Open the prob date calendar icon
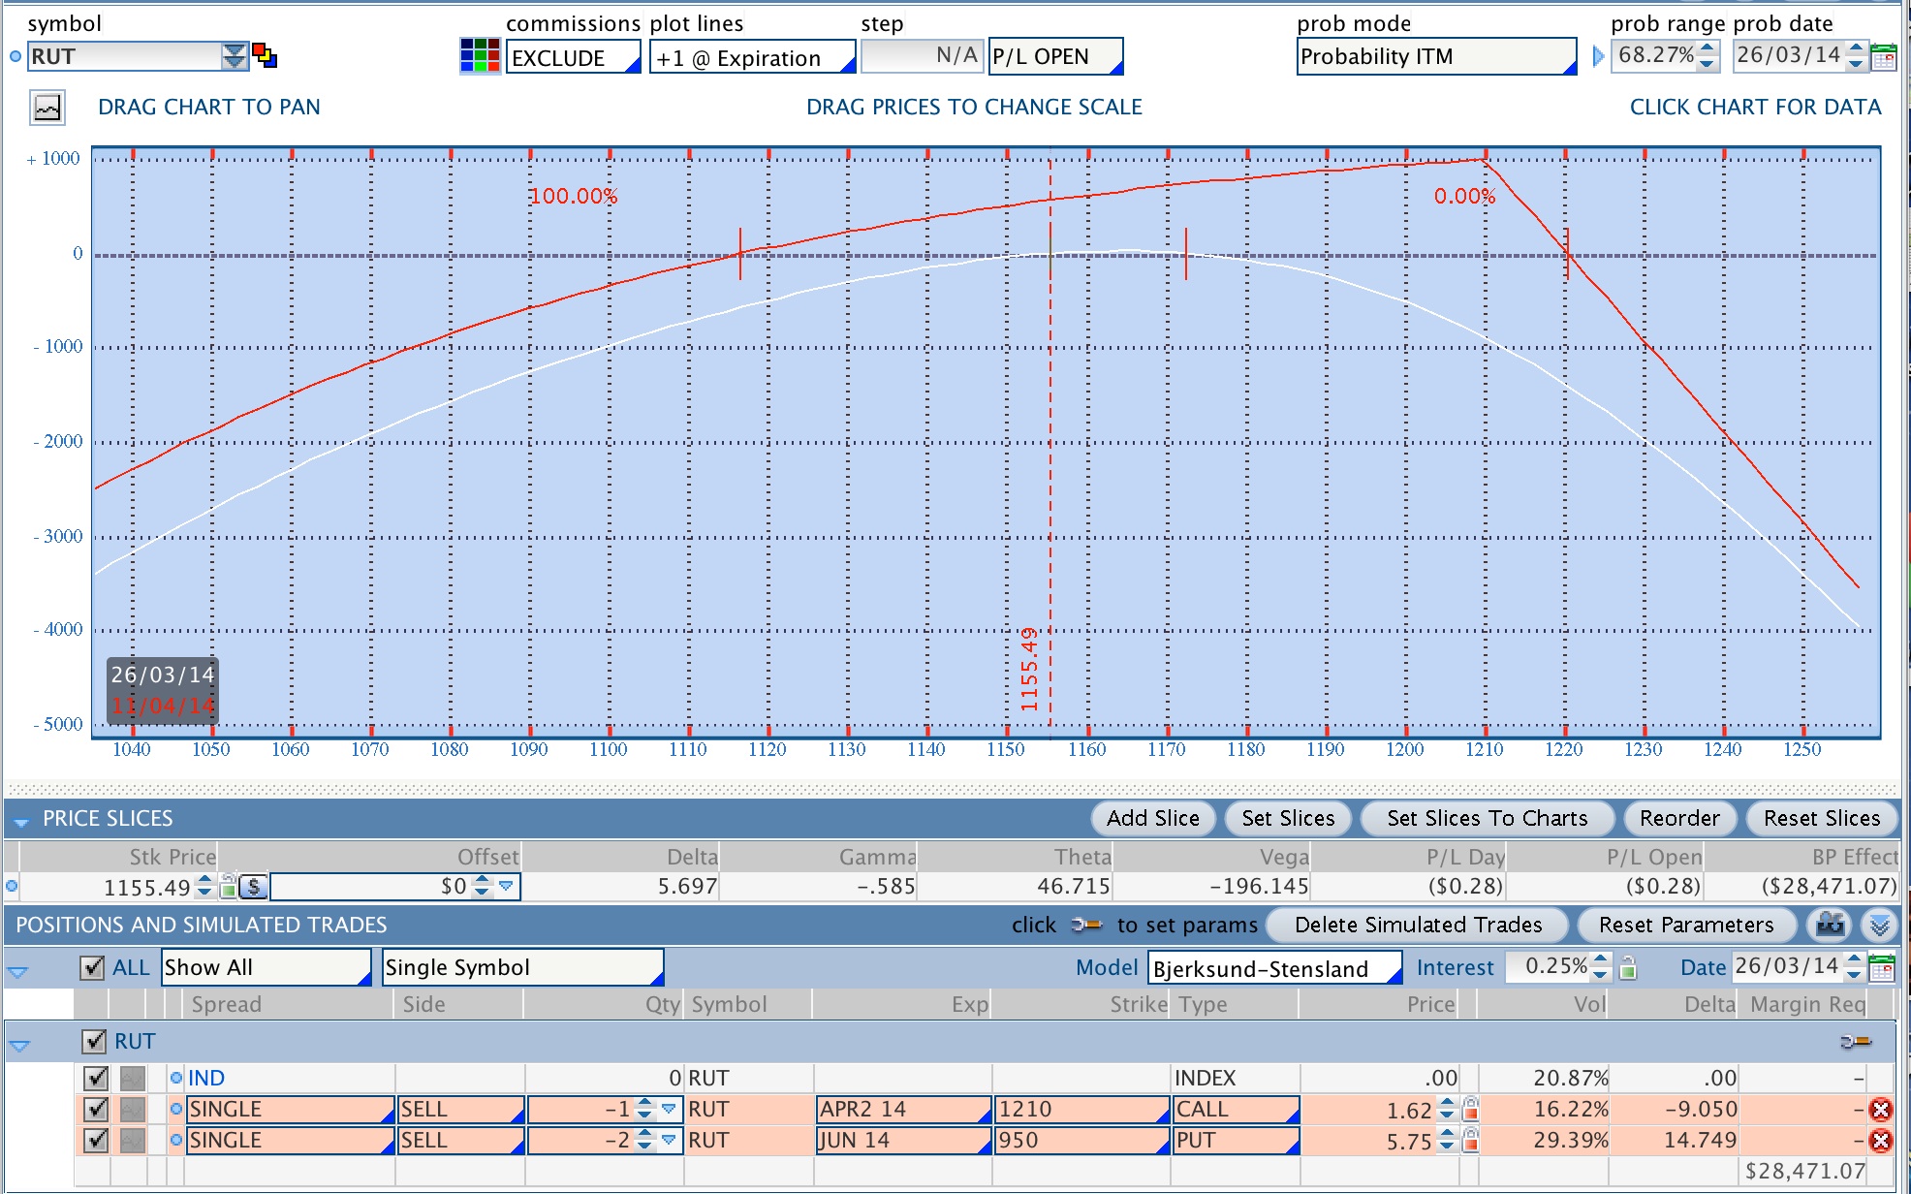The image size is (1911, 1194). coord(1884,57)
